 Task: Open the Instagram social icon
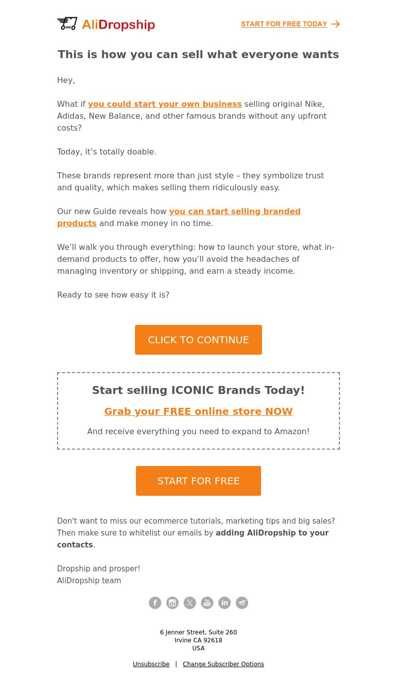(x=172, y=603)
